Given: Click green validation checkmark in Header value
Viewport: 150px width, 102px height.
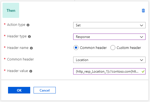Looking at the screenshot, I should click(x=143, y=71).
